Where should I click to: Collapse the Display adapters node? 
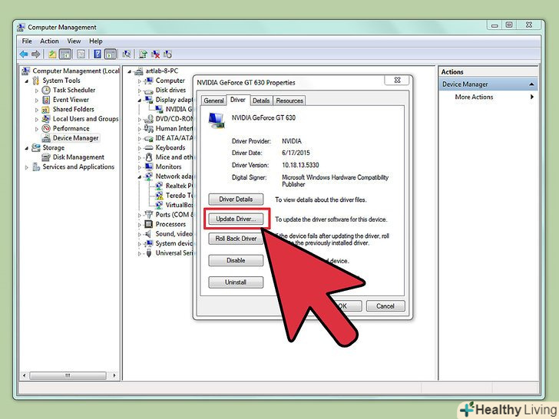[x=140, y=100]
